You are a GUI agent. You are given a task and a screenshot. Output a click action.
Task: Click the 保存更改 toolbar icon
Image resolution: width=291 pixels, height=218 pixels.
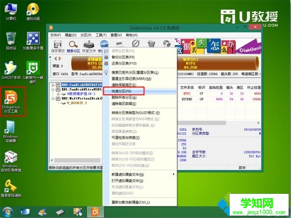click(x=57, y=44)
